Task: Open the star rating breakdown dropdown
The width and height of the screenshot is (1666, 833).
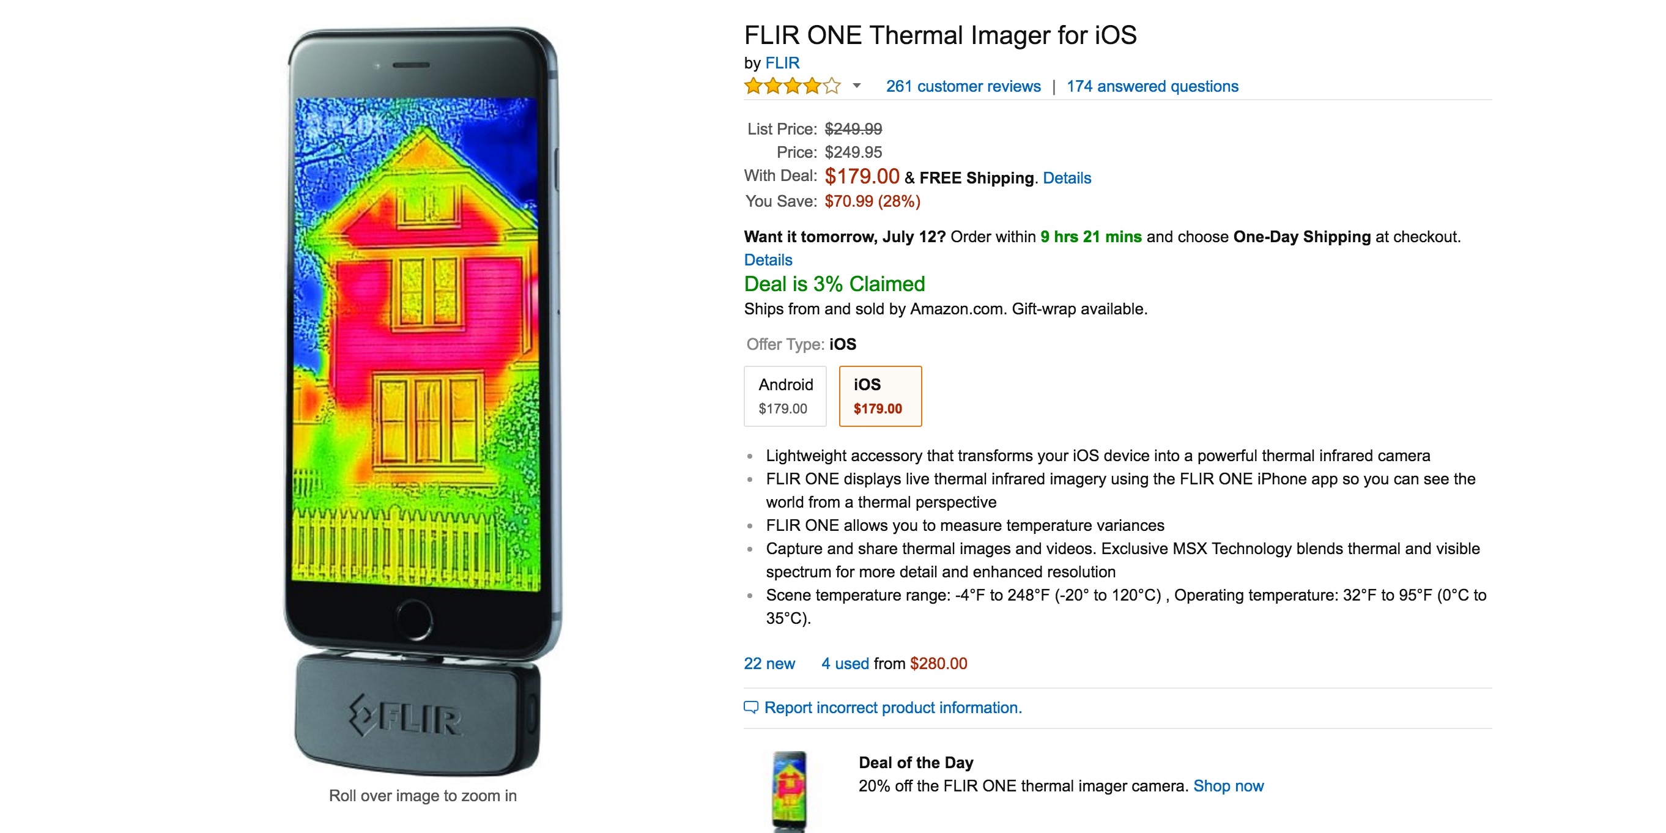Action: pos(857,87)
